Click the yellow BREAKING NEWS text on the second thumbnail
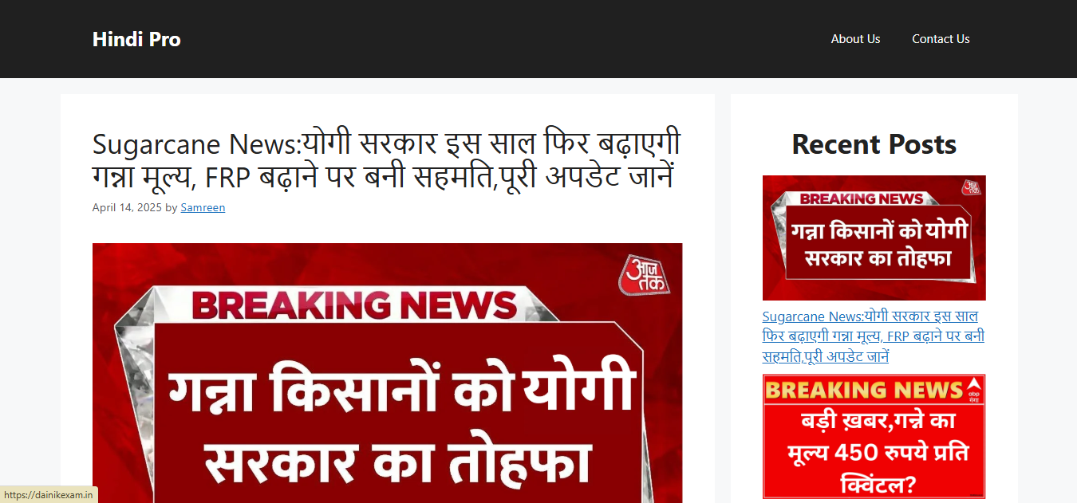The height and width of the screenshot is (503, 1077). click(863, 390)
